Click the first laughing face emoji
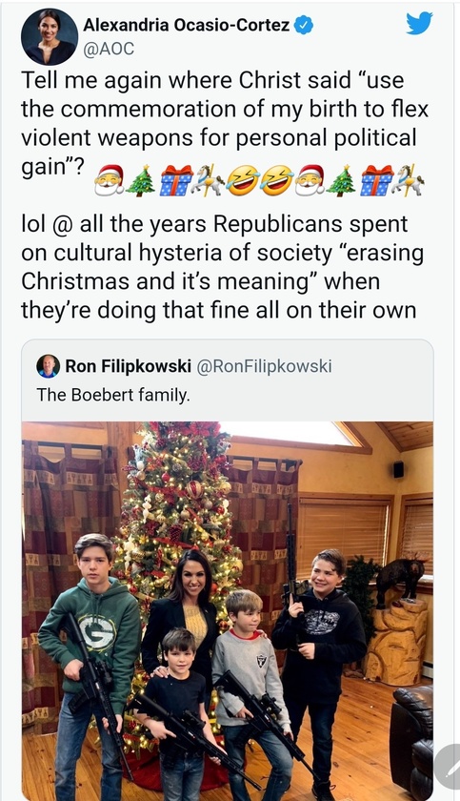Image resolution: width=460 pixels, height=801 pixels. [242, 180]
